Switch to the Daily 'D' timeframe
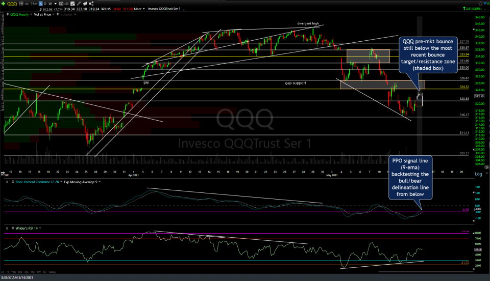490x281 pixels. [x=45, y=4]
